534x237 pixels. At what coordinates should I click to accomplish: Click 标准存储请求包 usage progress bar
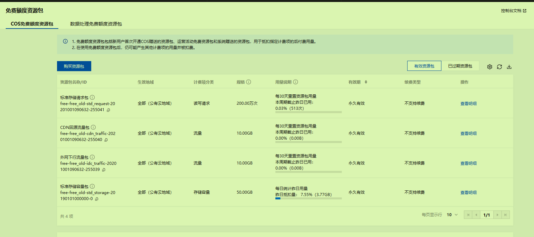(x=309, y=112)
